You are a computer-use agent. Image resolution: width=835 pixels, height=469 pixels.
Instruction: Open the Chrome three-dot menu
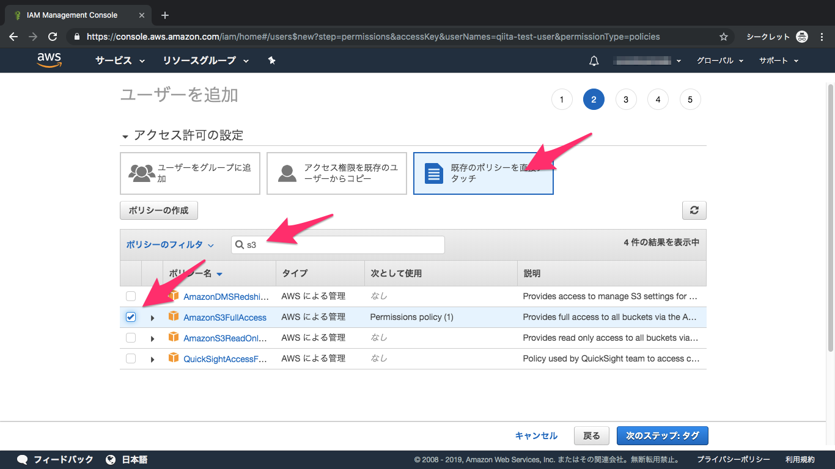(x=822, y=37)
